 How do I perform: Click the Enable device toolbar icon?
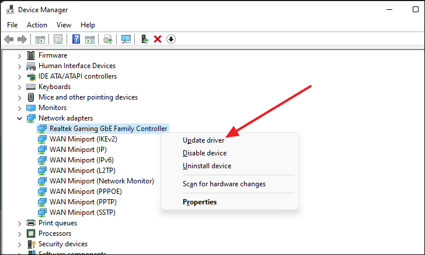pyautogui.click(x=145, y=39)
